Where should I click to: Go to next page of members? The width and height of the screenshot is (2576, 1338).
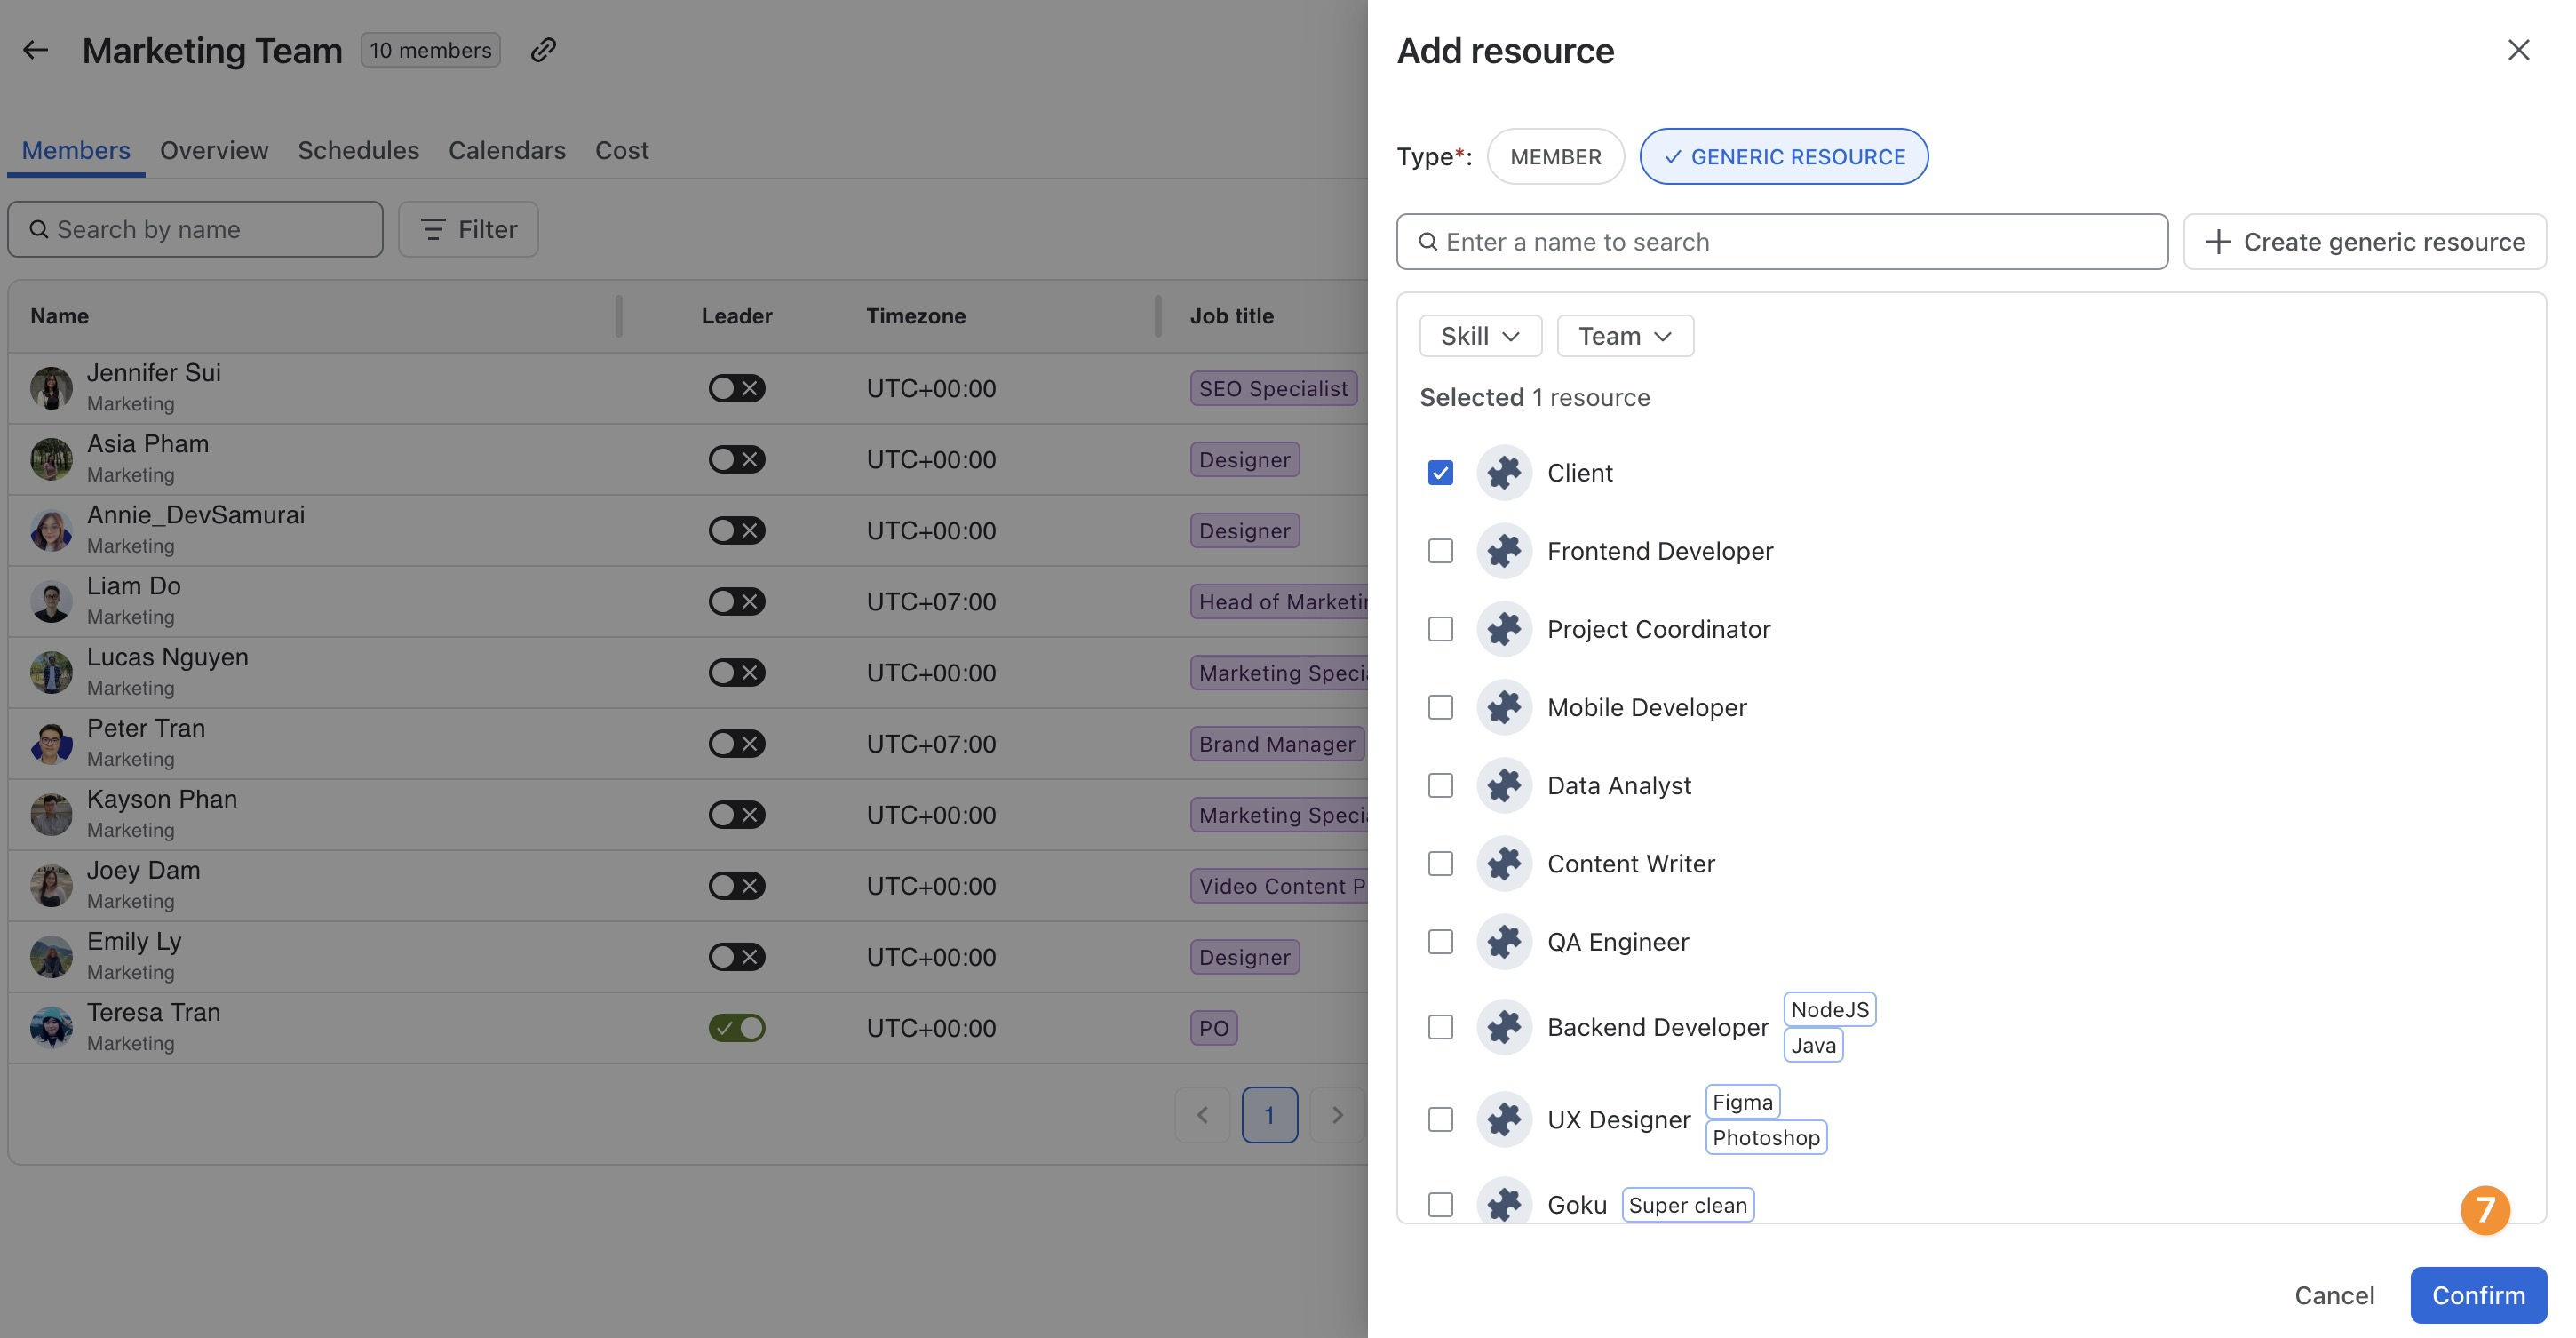coord(1337,1114)
